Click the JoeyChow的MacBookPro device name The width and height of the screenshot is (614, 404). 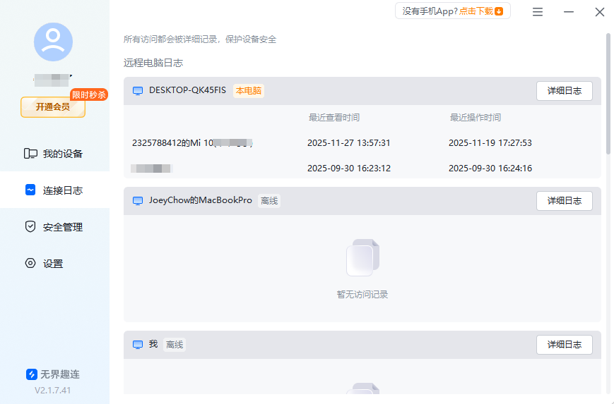[x=201, y=200]
